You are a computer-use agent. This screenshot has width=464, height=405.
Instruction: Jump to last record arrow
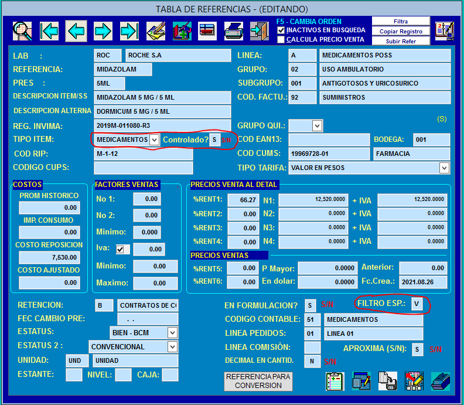pyautogui.click(x=129, y=31)
